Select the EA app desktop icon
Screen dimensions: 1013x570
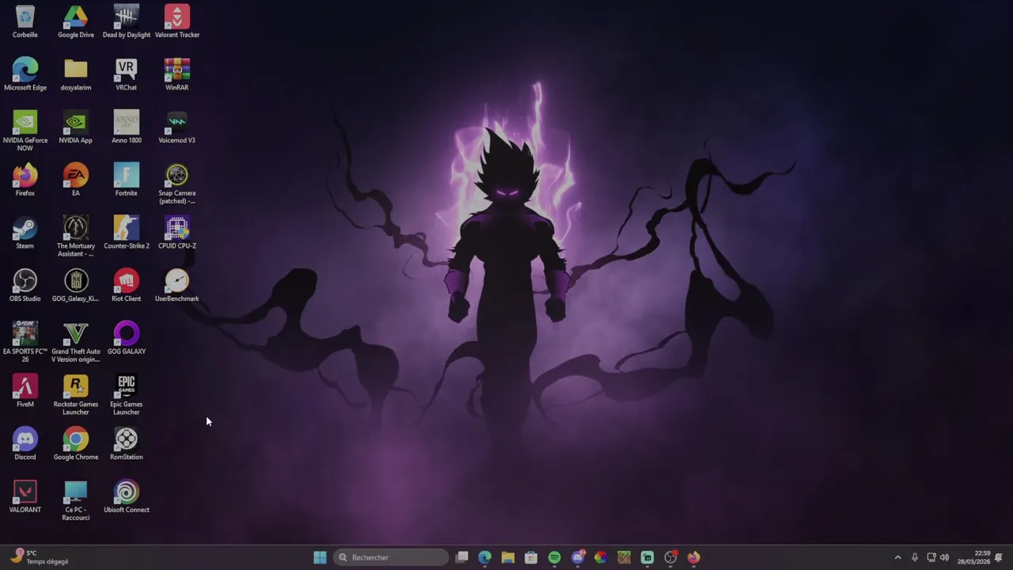[76, 180]
